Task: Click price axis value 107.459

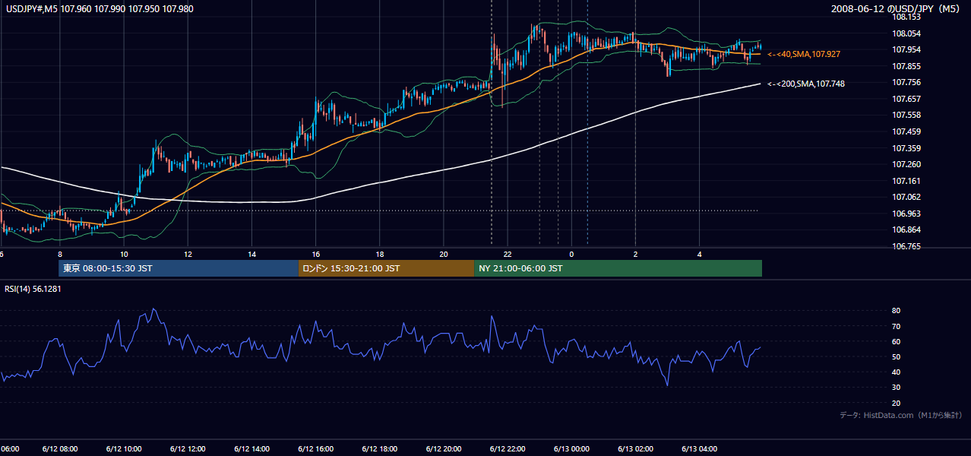Action: point(906,131)
